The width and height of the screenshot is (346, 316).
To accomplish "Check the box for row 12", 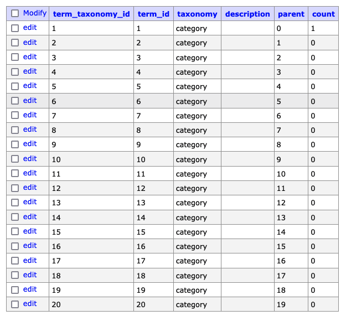I will pos(15,188).
